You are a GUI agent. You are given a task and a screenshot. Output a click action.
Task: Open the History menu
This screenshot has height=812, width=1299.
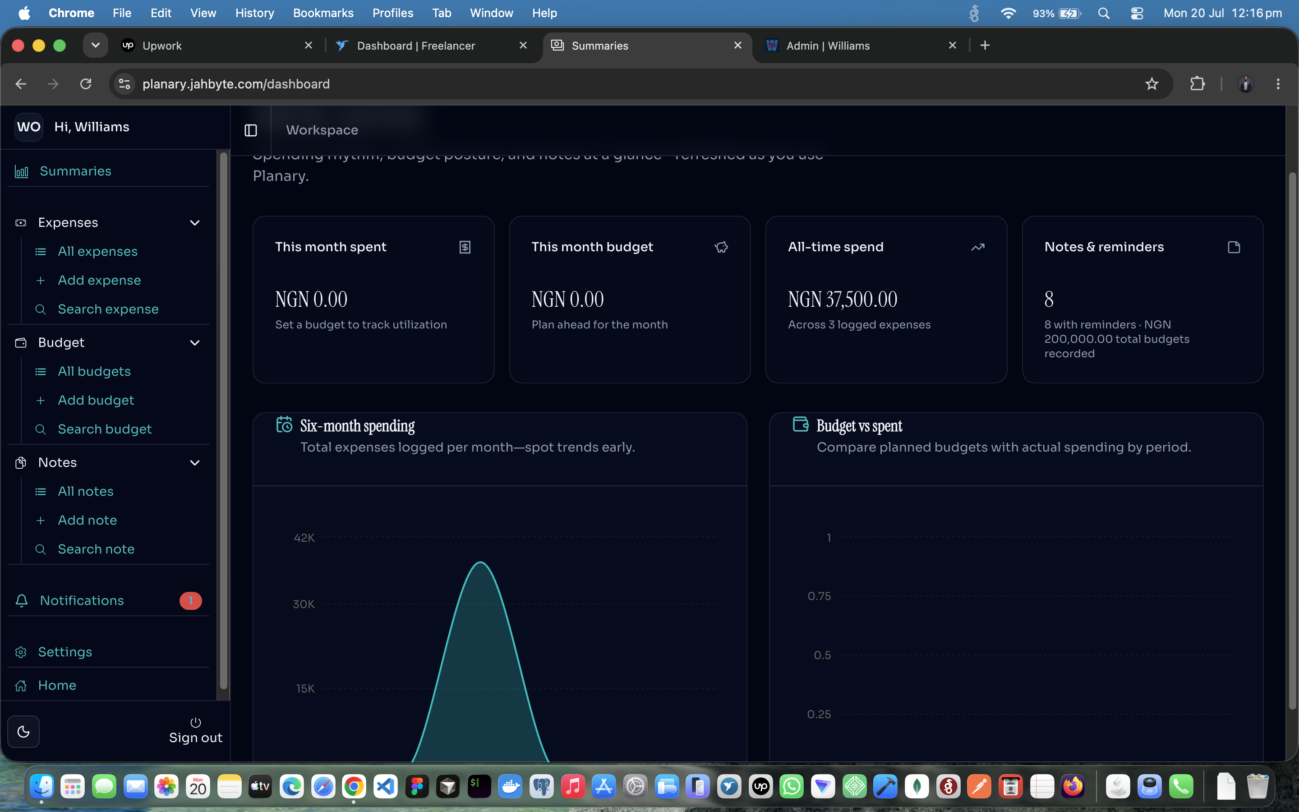[x=254, y=13]
